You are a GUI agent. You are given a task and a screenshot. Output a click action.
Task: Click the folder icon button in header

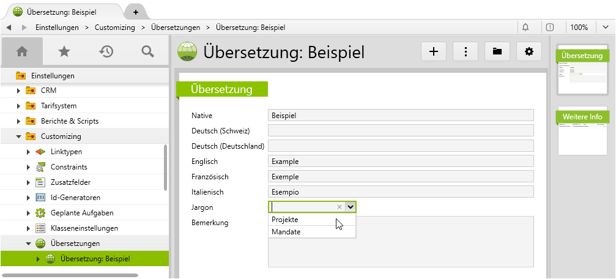(497, 52)
